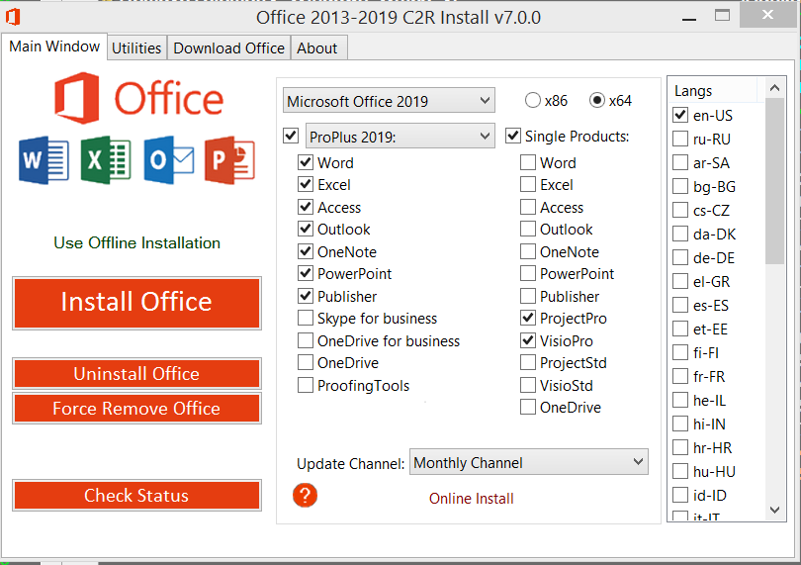Check Excel under Single Products
Screen dimensions: 801x565
[528, 184]
